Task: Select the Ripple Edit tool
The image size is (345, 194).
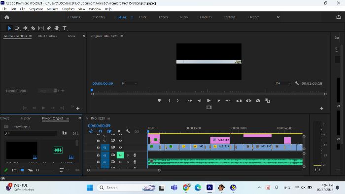Action: tap(25, 28)
